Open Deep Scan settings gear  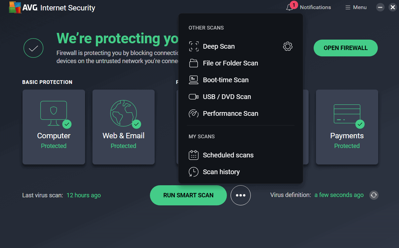pyautogui.click(x=288, y=46)
